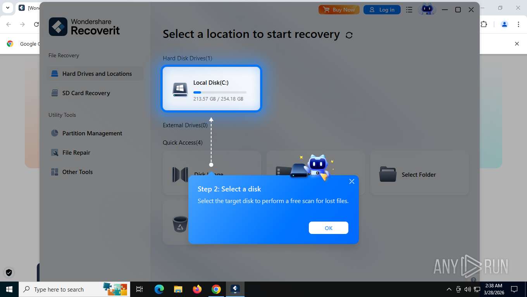
Task: Click the SD card sidebar icon
Action: [55, 93]
